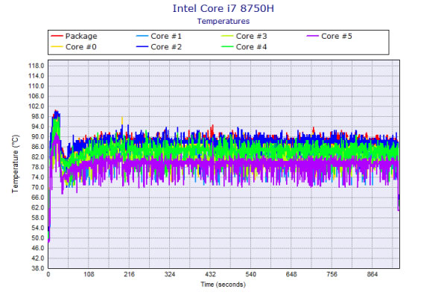Click the 38.0 y-axis value

[38, 268]
